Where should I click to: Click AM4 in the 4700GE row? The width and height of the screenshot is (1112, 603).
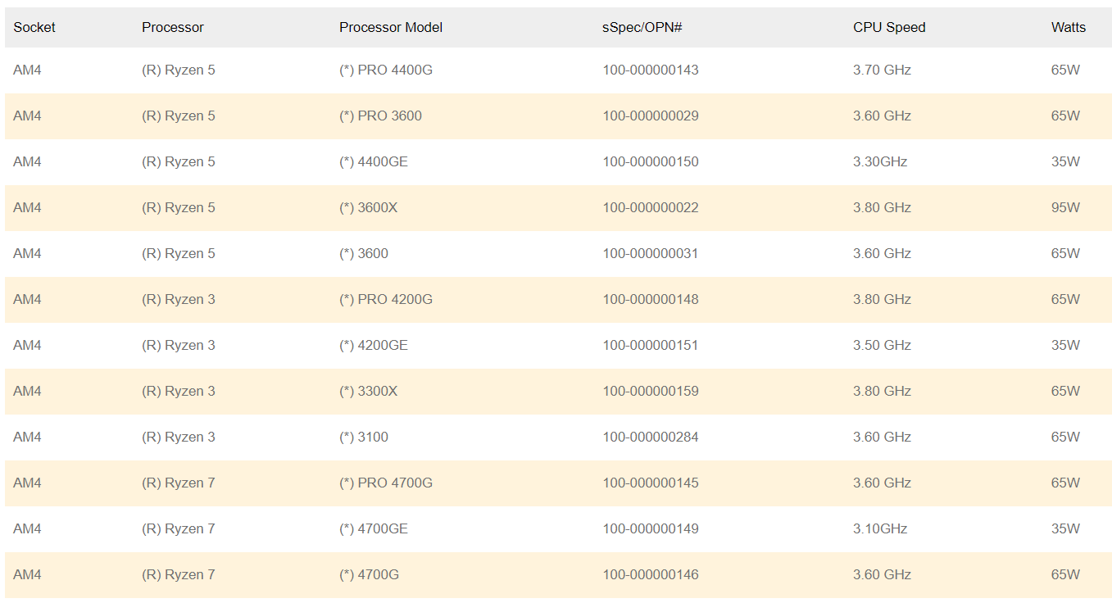pyautogui.click(x=27, y=529)
